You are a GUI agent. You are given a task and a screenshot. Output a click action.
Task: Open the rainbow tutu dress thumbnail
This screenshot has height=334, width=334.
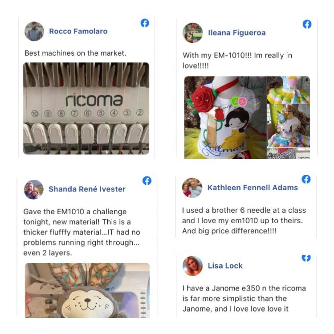click(289, 90)
